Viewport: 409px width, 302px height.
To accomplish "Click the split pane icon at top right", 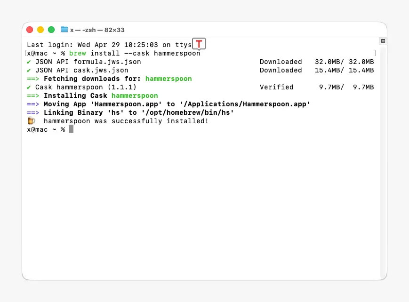I will coord(383,41).
